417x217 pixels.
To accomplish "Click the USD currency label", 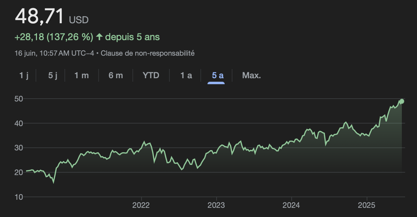I will (x=79, y=20).
